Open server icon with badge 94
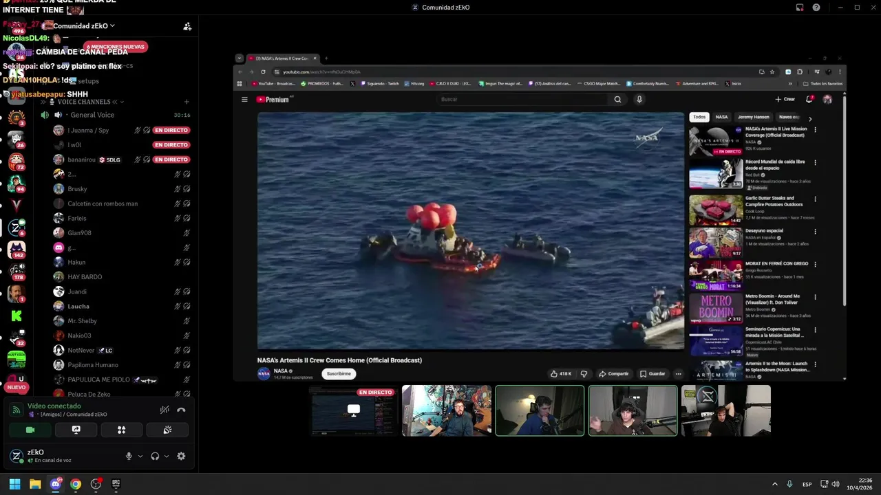Viewport: 881px width, 495px height. [x=17, y=184]
